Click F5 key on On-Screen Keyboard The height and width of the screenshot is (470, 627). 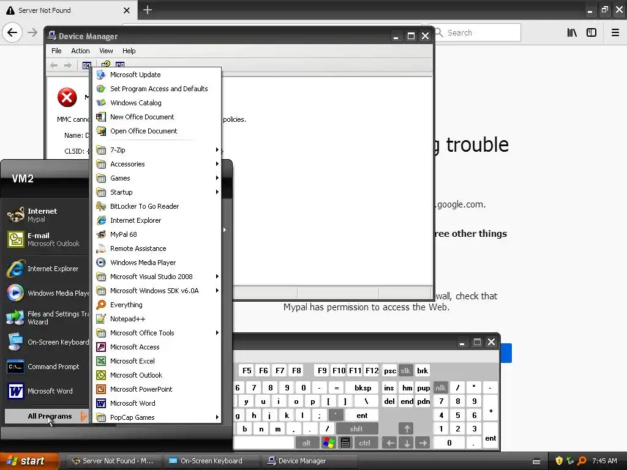(x=247, y=370)
